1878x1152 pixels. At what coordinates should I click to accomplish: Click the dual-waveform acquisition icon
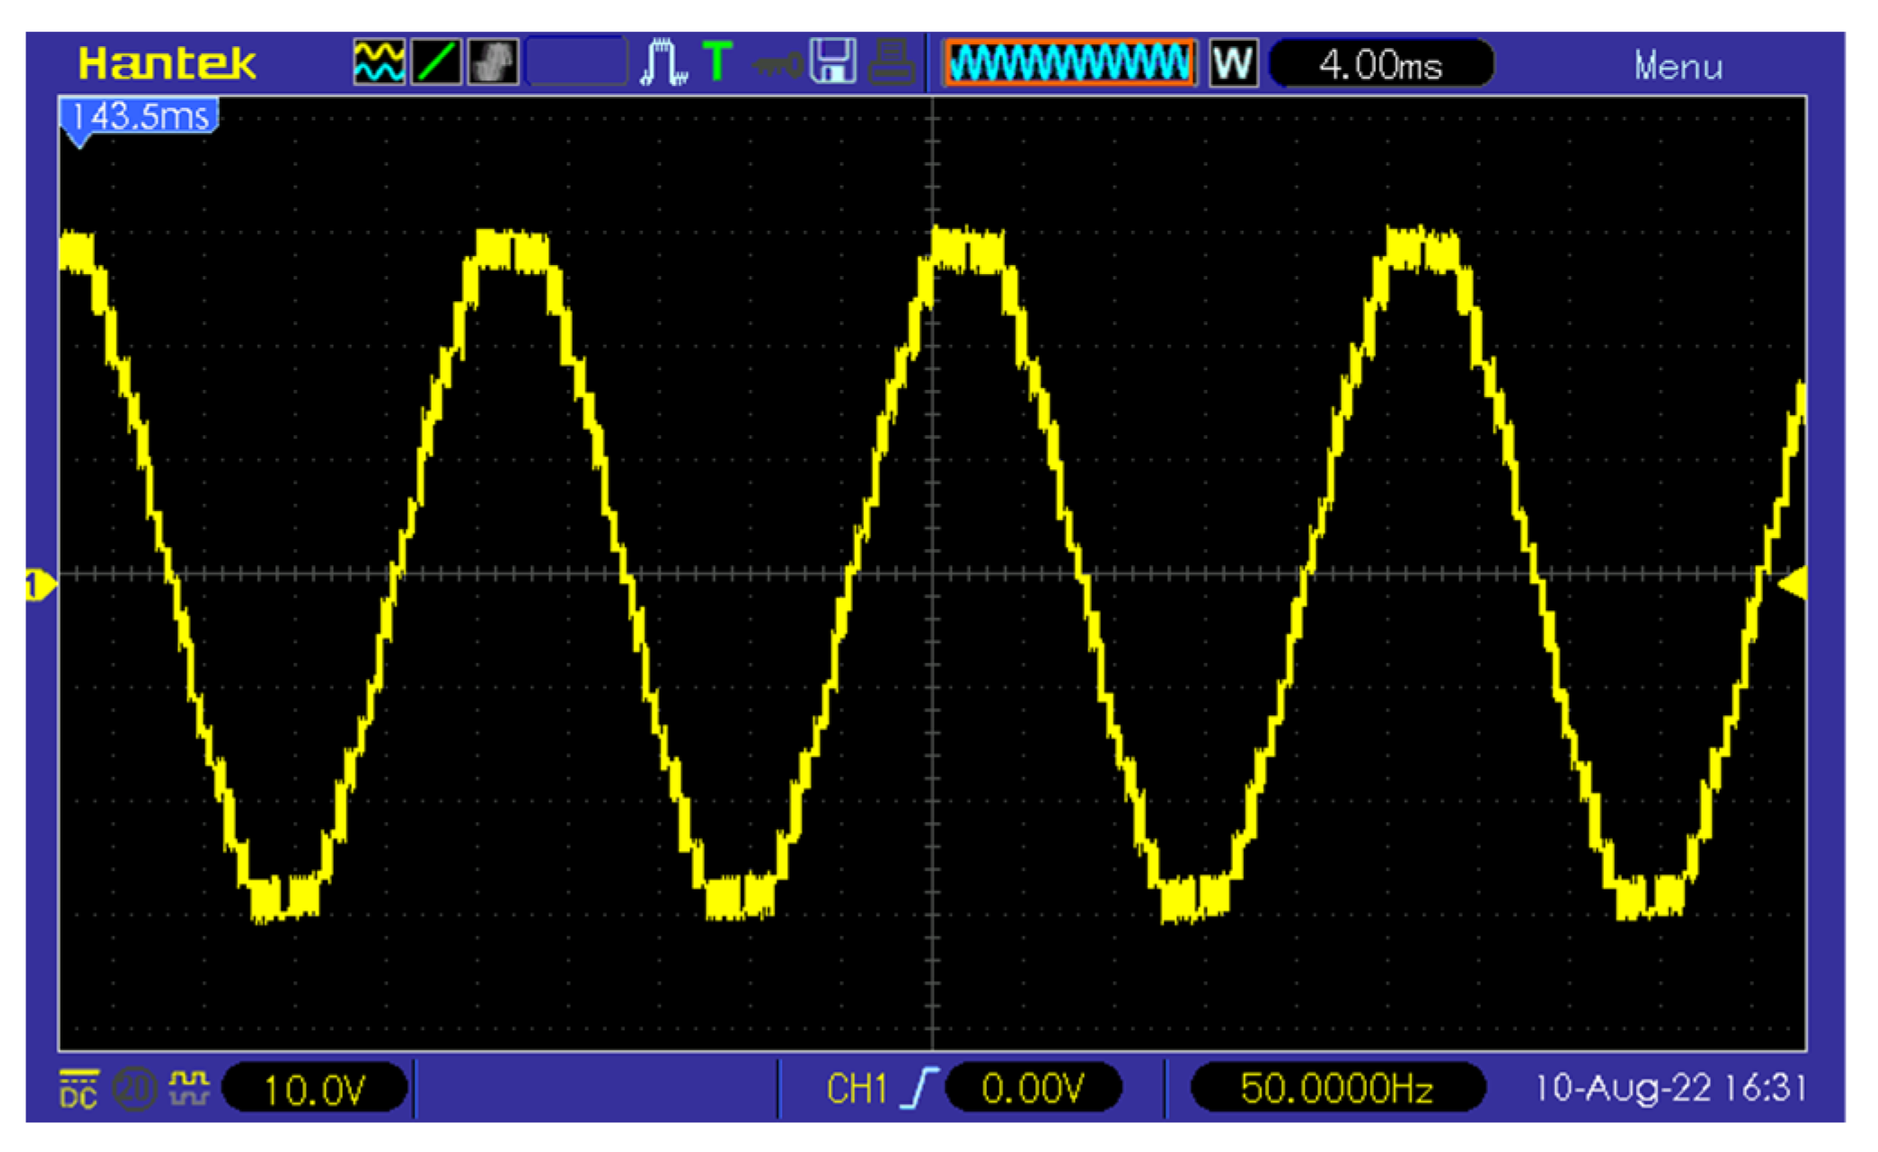click(x=378, y=62)
